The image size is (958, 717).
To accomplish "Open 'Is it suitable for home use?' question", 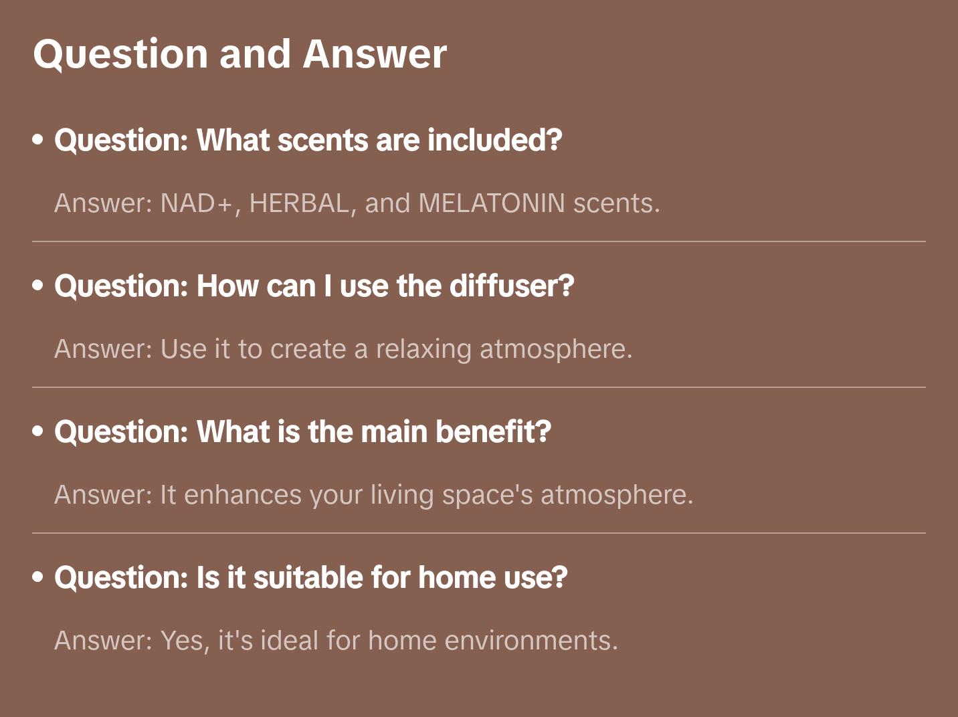I will point(311,577).
